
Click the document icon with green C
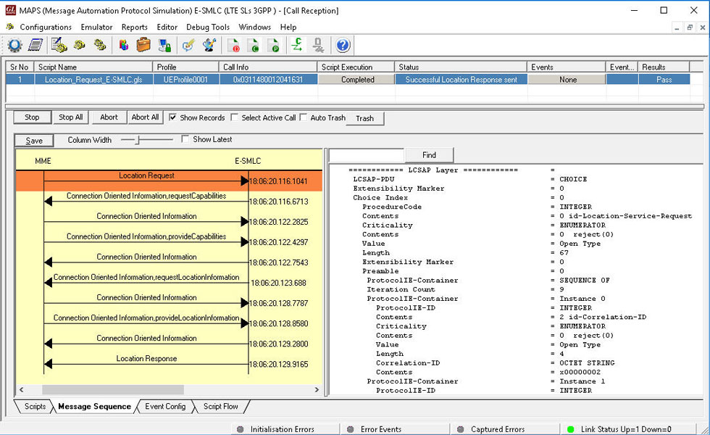253,45
